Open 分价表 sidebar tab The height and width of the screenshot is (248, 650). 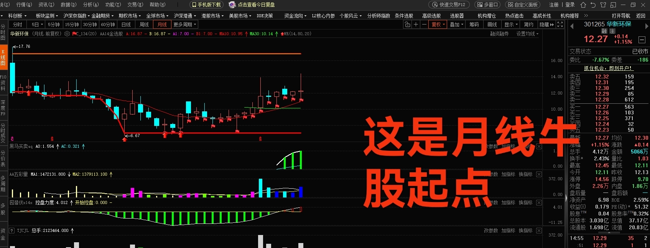pos(3,158)
